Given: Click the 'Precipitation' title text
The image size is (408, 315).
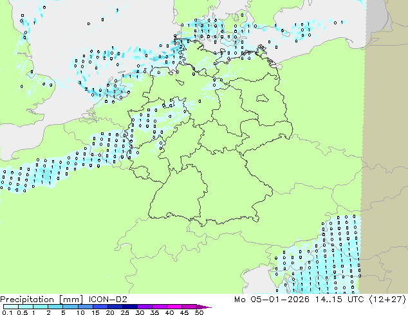Looking at the screenshot, I should coord(27,300).
